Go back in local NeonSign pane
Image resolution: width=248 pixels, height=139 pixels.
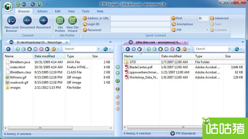pos(8,49)
